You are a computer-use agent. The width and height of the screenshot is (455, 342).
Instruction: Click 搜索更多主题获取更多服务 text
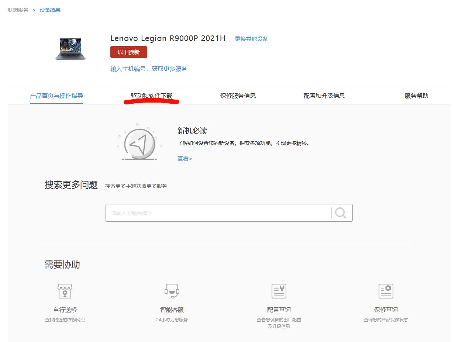pyautogui.click(x=136, y=186)
